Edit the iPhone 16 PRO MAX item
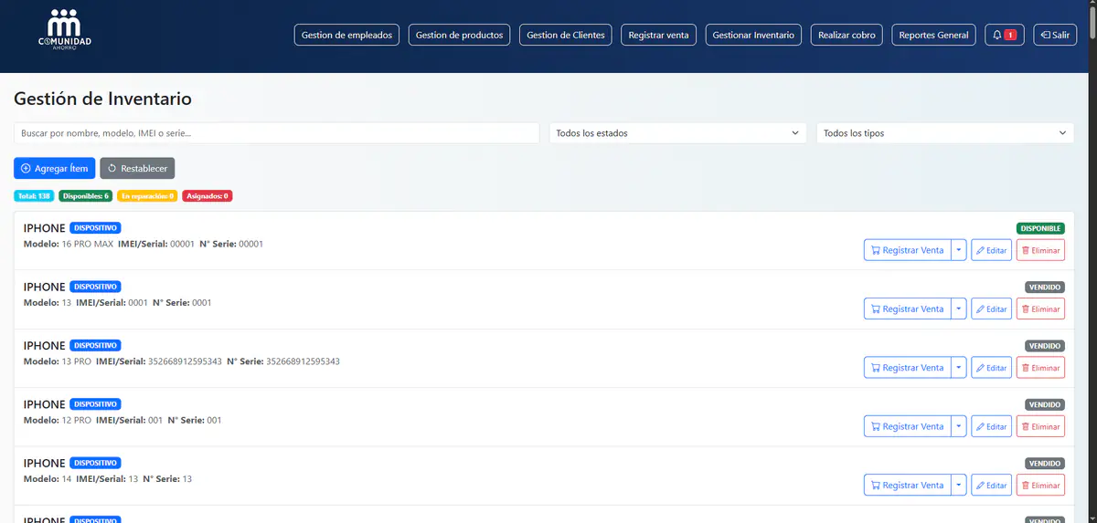Screen dimensions: 1097x523 point(991,250)
